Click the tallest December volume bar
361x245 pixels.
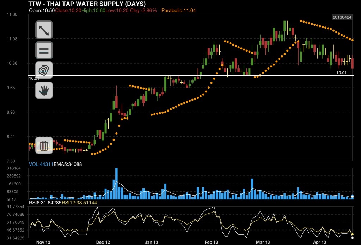[x=116, y=184]
